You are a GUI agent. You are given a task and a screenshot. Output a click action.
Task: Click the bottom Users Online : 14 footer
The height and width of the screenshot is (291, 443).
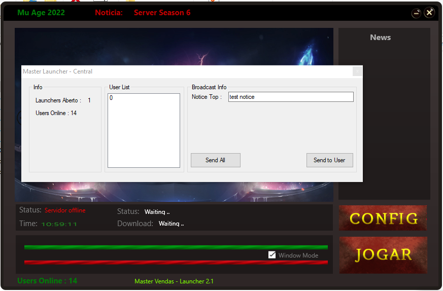[x=47, y=281]
